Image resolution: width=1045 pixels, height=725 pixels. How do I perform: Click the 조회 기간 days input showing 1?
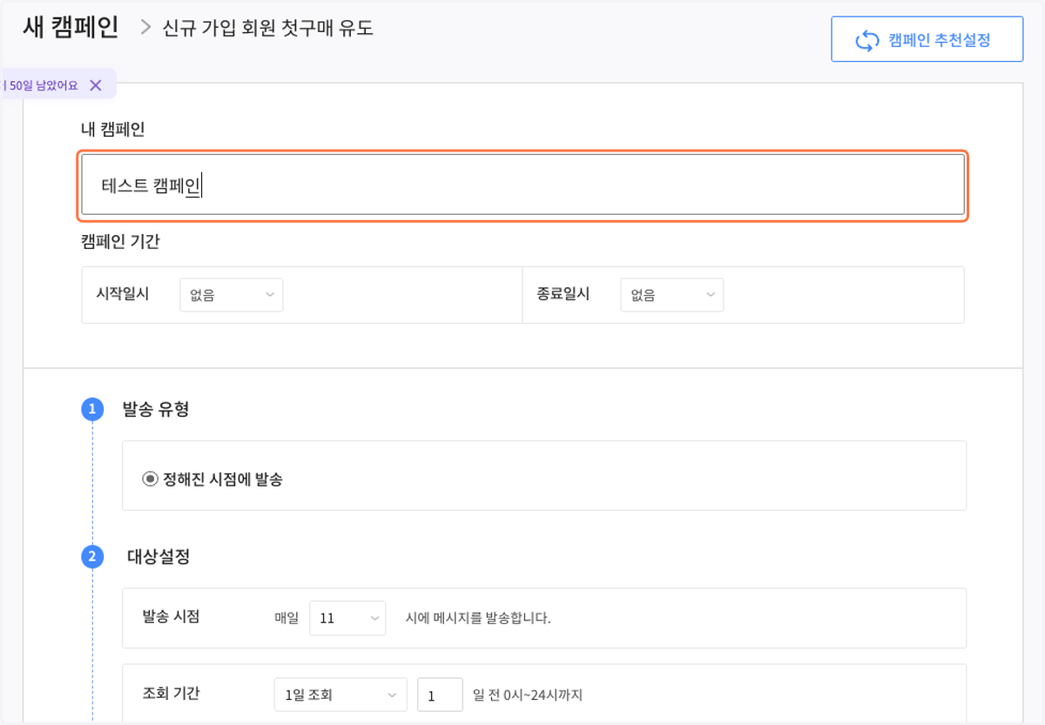pyautogui.click(x=440, y=695)
